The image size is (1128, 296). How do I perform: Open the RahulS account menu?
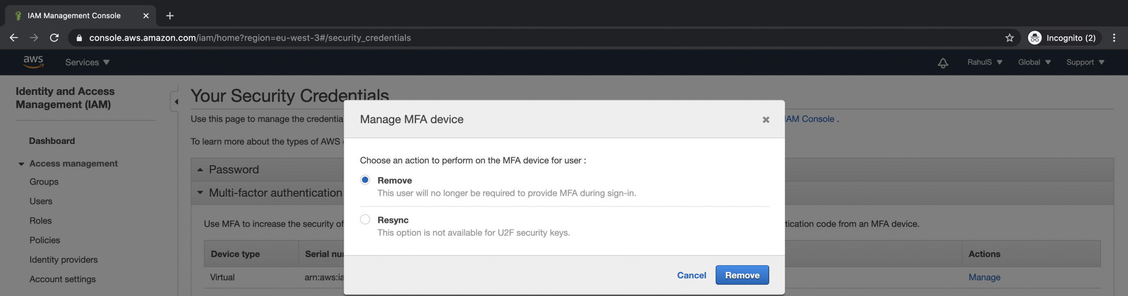coord(984,62)
